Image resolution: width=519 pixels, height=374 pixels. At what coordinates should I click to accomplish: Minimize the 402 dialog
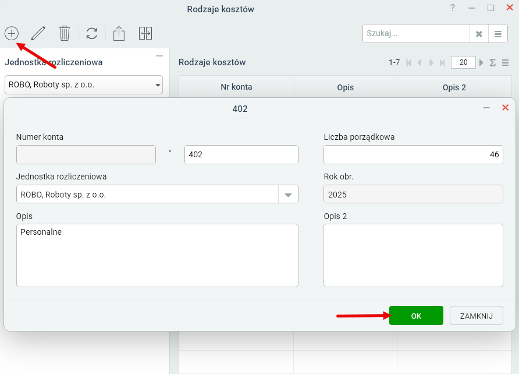[486, 108]
